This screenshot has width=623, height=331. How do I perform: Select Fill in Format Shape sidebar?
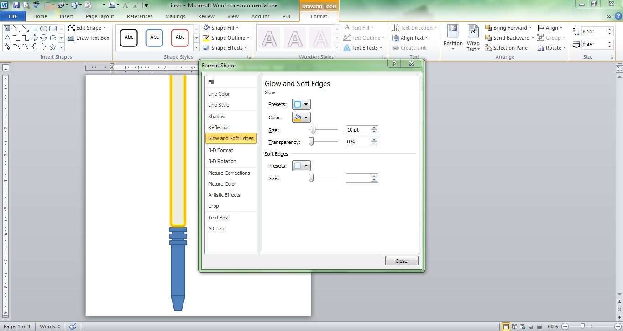pyautogui.click(x=231, y=82)
